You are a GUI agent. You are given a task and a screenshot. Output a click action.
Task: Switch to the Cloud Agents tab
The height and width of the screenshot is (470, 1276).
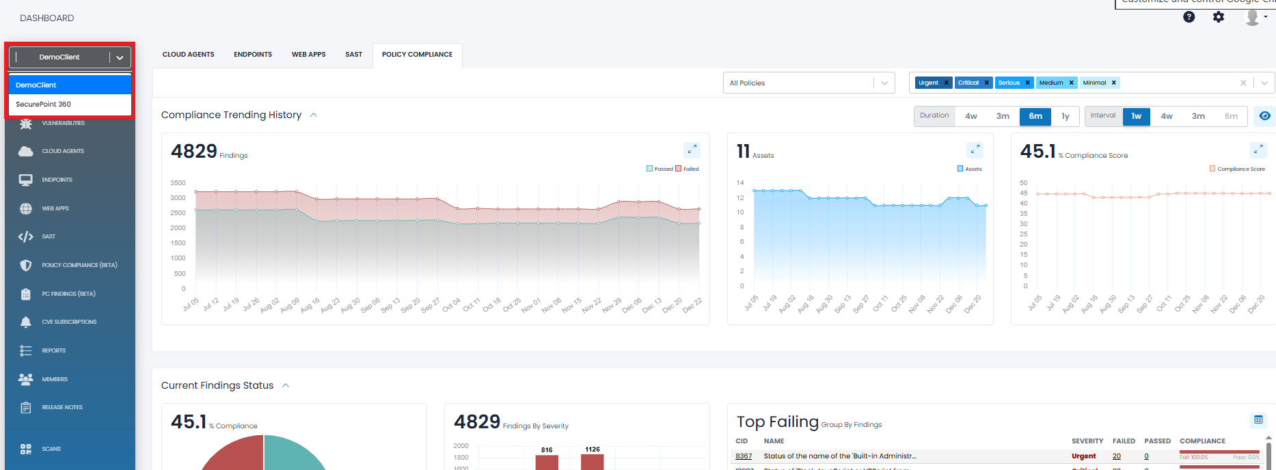[188, 55]
